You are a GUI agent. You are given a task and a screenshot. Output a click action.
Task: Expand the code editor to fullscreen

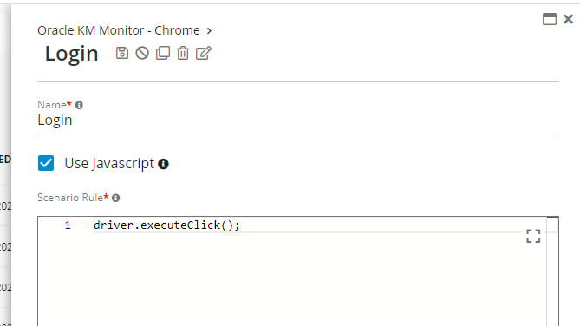tap(533, 236)
